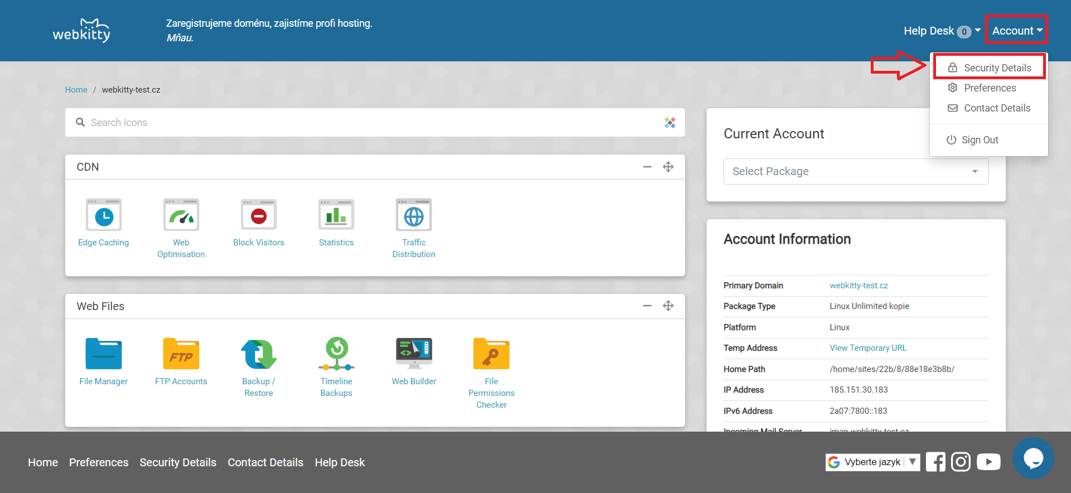Screen dimensions: 1071x493
Task: Open Traffic Distribution tool
Action: [x=414, y=215]
